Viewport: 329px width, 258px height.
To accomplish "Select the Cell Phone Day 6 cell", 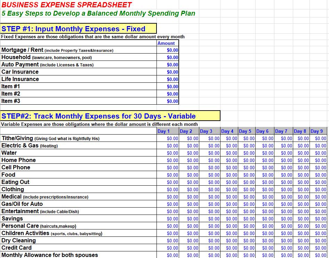I will point(265,168).
